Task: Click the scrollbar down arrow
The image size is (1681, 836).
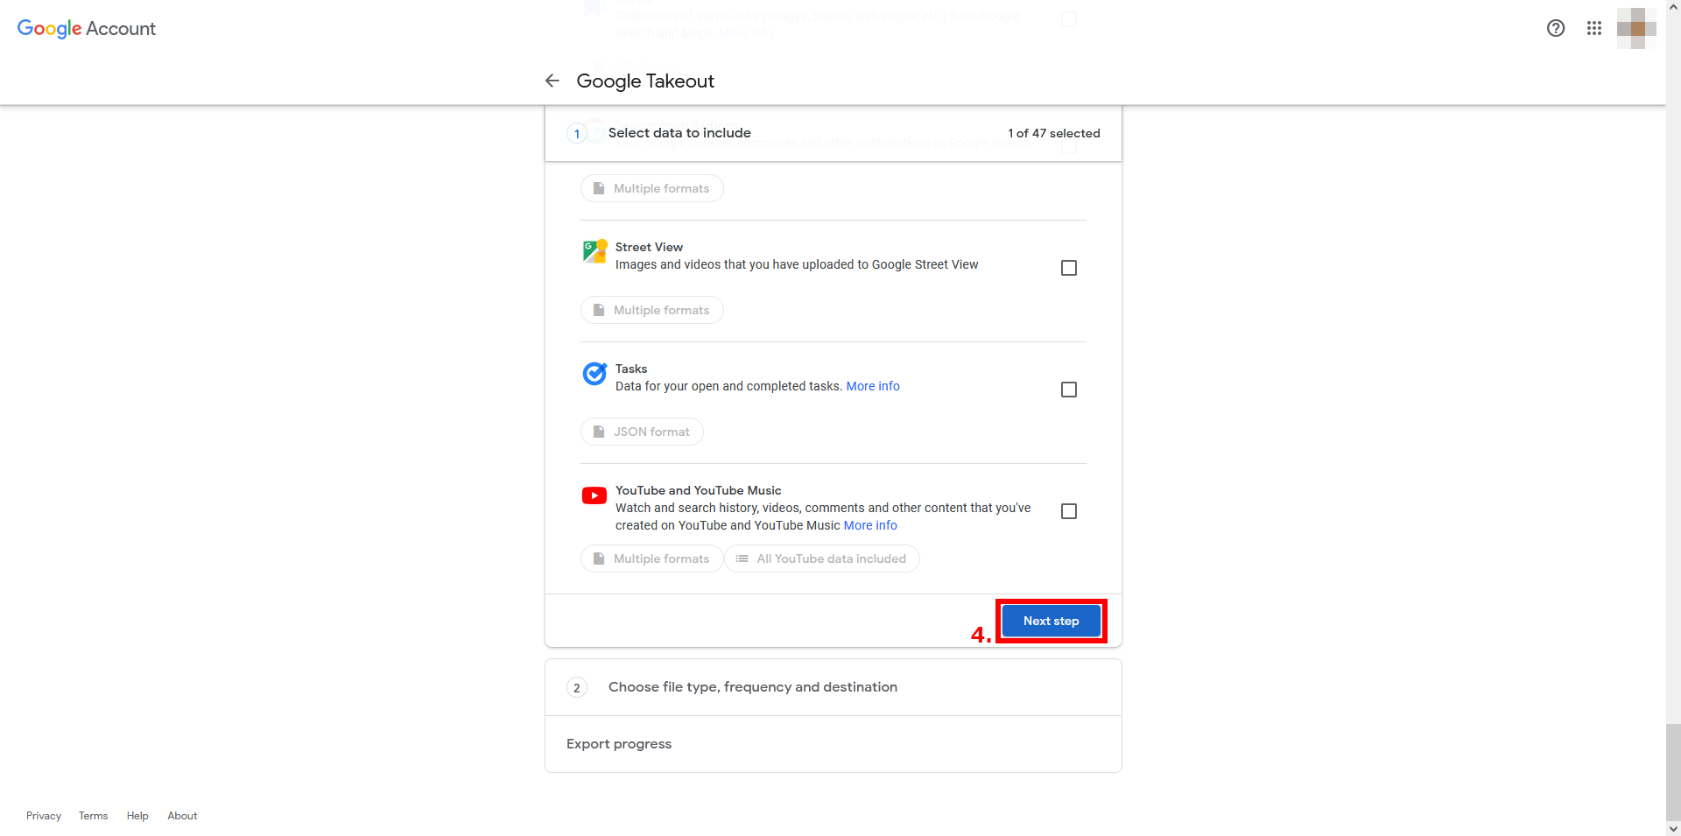Action: pyautogui.click(x=1673, y=828)
